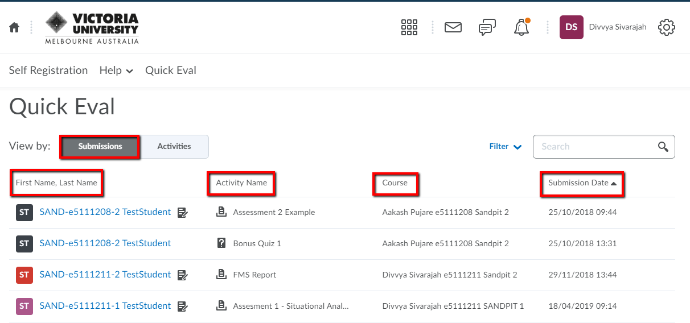The height and width of the screenshot is (323, 690).
Task: Open Quick Eval in the navigation bar
Action: point(171,71)
